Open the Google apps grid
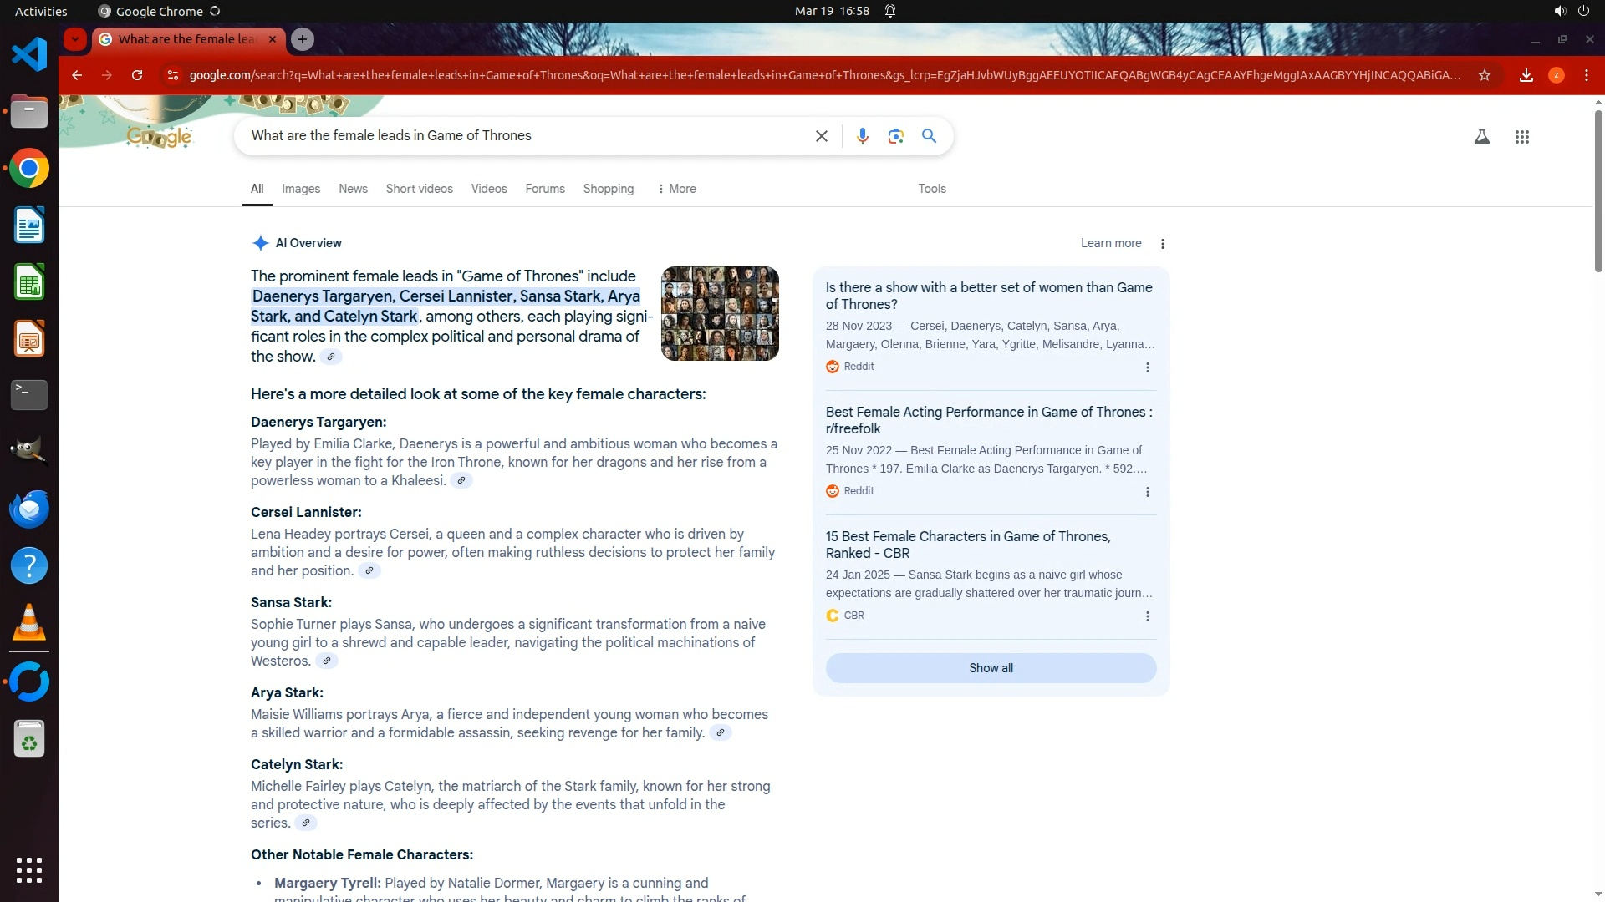This screenshot has width=1605, height=902. coord(1521,137)
